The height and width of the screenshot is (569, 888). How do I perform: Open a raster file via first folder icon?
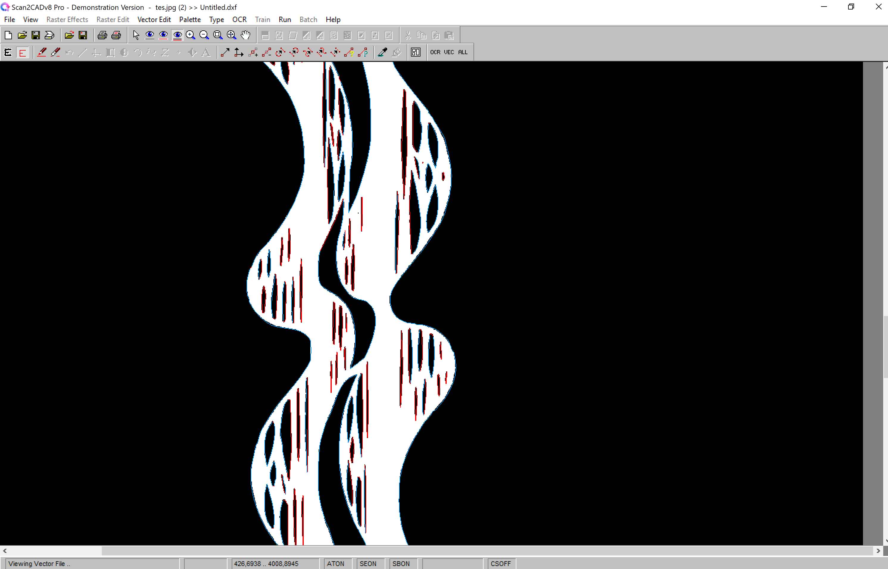(22, 35)
